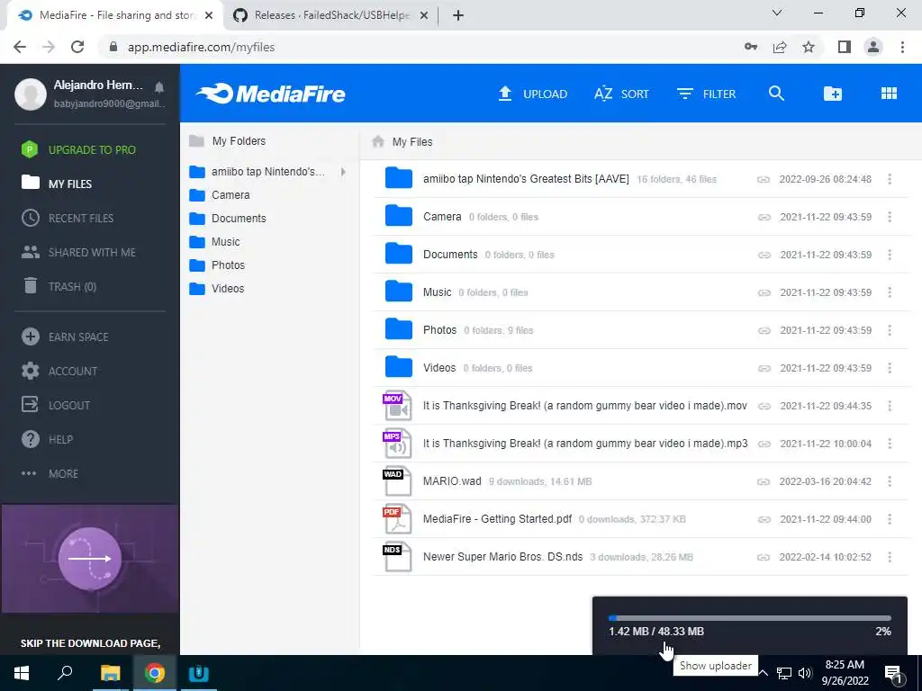Open Help in the sidebar

coord(47,439)
